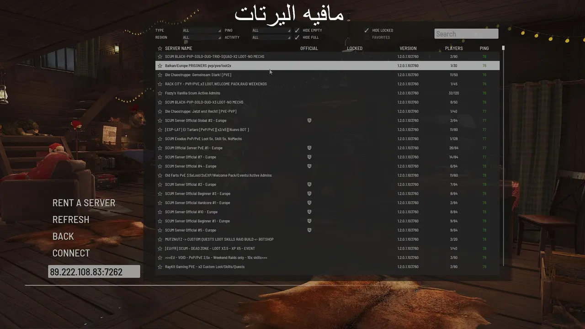Favorite SCUM Server Official Beginner #1

click(160, 221)
